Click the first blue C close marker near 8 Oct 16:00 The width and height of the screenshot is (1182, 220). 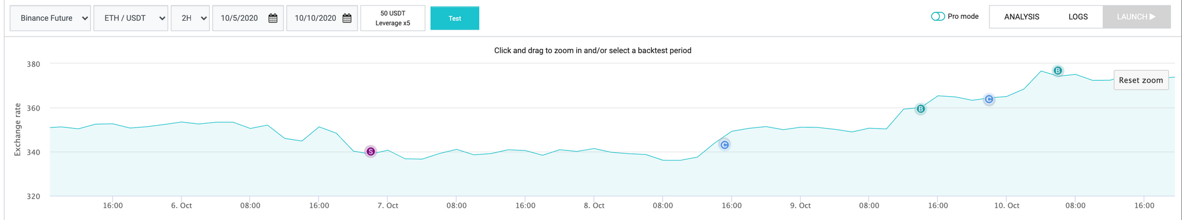click(x=725, y=145)
